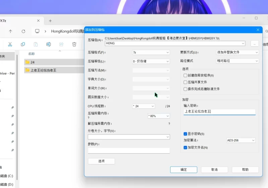Click HongKongdoll breadcrumb in Explorer address bar
The width and height of the screenshot is (268, 188).
click(68, 31)
